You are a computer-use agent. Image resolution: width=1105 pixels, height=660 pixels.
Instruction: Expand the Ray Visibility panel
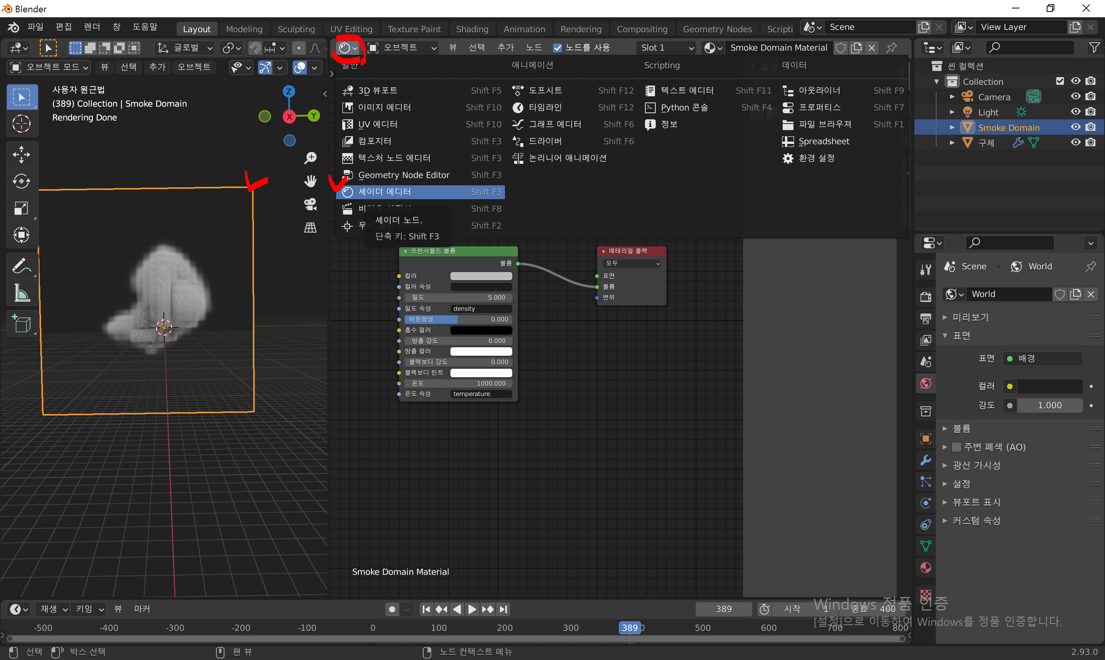click(x=945, y=466)
